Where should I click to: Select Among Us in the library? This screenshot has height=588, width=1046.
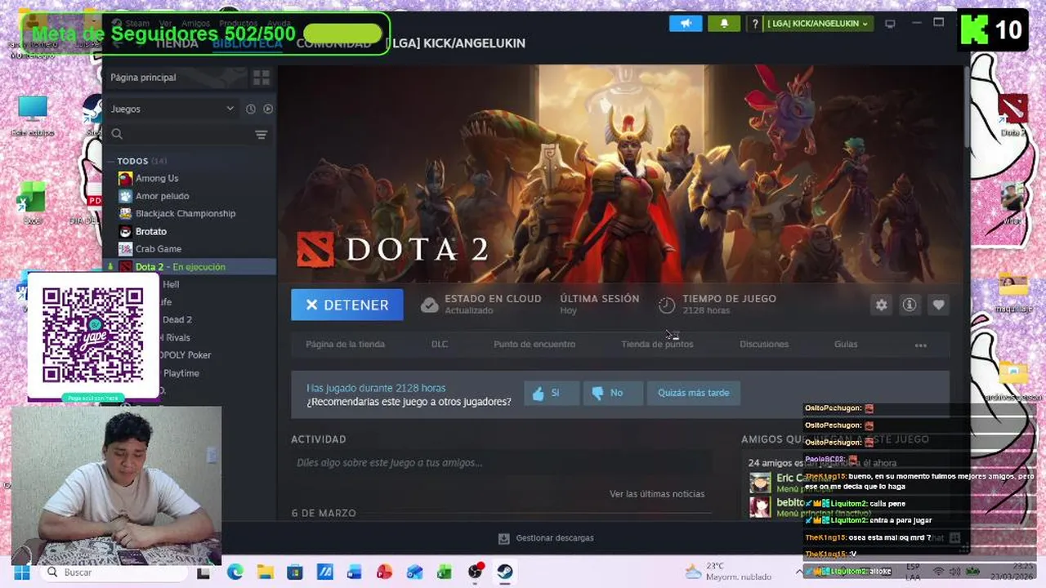157,178
